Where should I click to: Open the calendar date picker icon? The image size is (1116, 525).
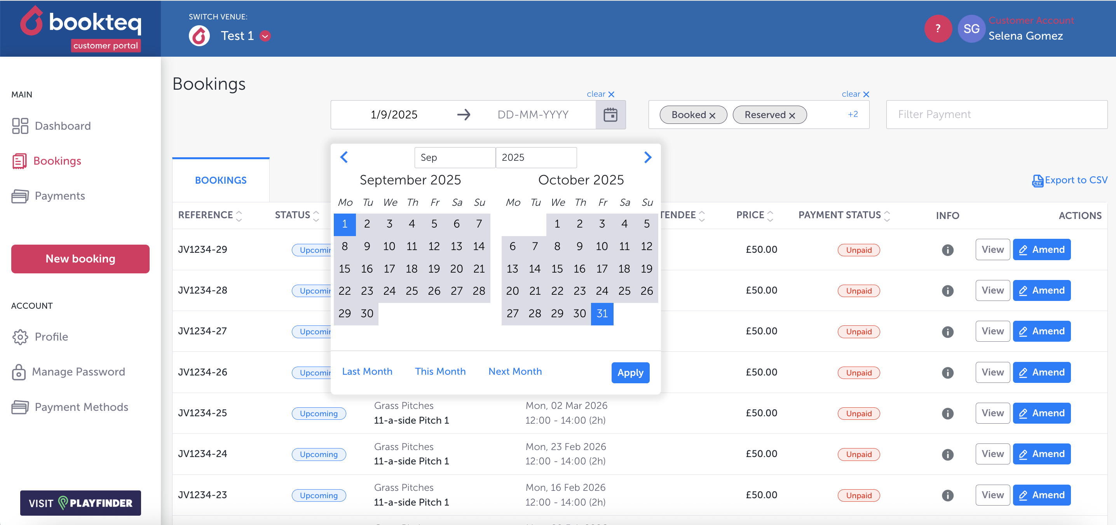coord(610,115)
